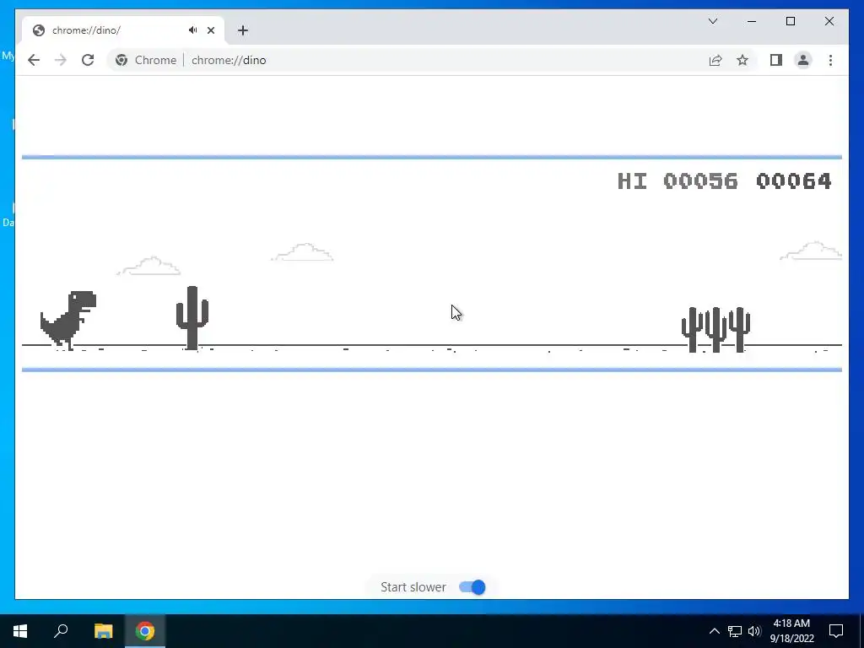Open the side panel icon
864x648 pixels.
[776, 60]
